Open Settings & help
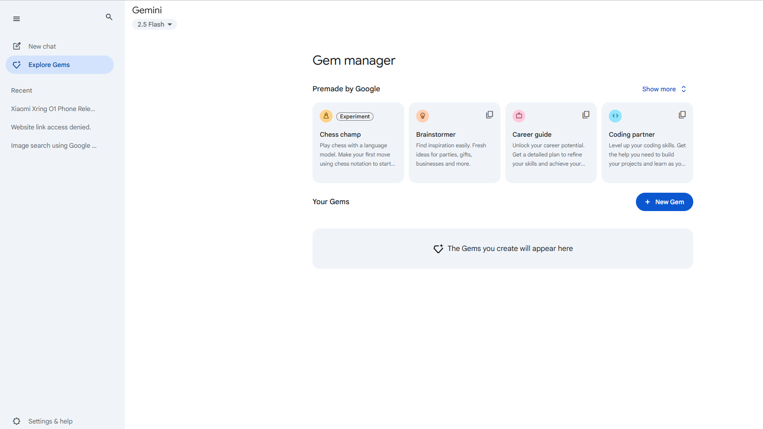 [50, 421]
